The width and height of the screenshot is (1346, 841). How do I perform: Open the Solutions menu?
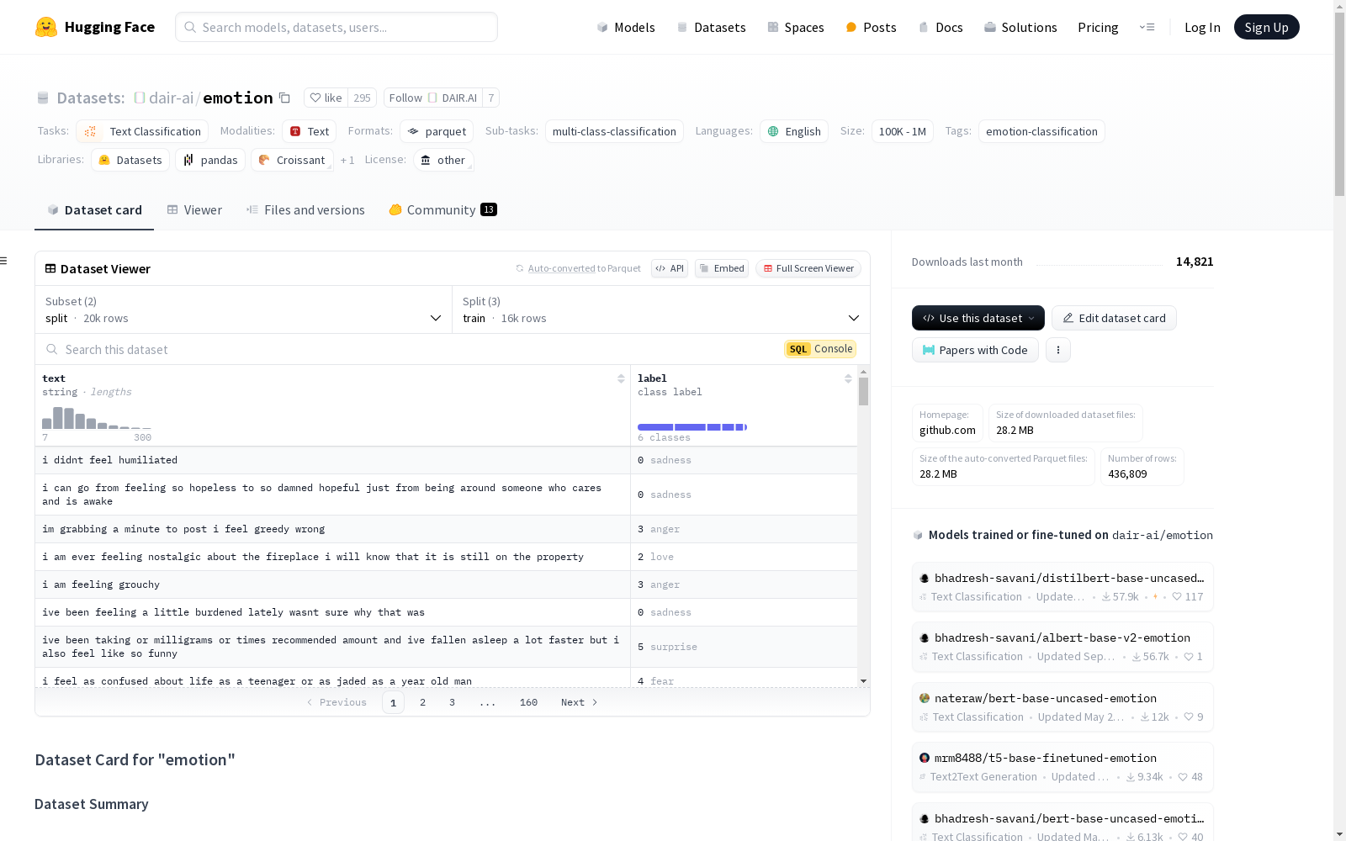pyautogui.click(x=1020, y=27)
